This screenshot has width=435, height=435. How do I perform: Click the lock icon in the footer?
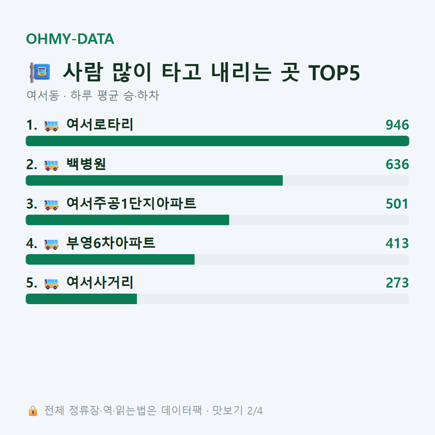[x=33, y=411]
